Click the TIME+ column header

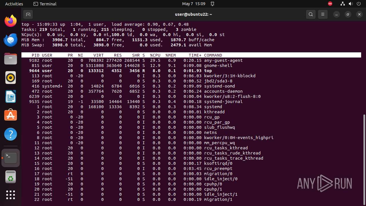coord(195,55)
